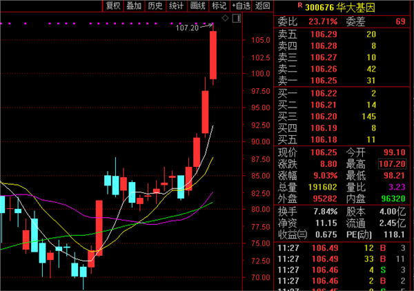414x291 pixels.
Task: Open the 复权 adjustment menu
Action: click(x=112, y=6)
